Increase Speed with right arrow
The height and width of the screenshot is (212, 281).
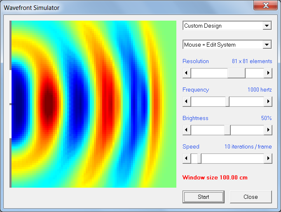point(268,158)
